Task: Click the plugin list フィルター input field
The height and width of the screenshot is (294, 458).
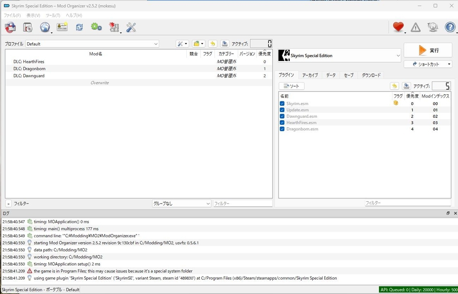Action: [x=408, y=203]
